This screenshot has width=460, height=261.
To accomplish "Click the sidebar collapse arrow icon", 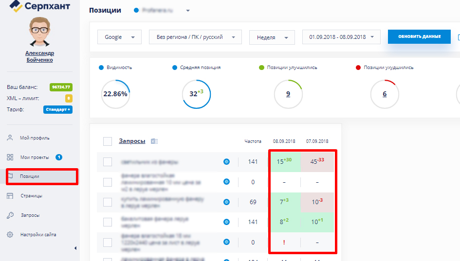I will (75, 248).
